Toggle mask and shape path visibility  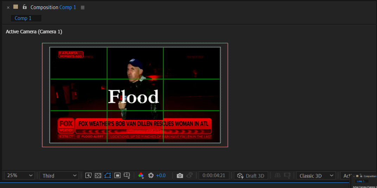[x=108, y=175]
